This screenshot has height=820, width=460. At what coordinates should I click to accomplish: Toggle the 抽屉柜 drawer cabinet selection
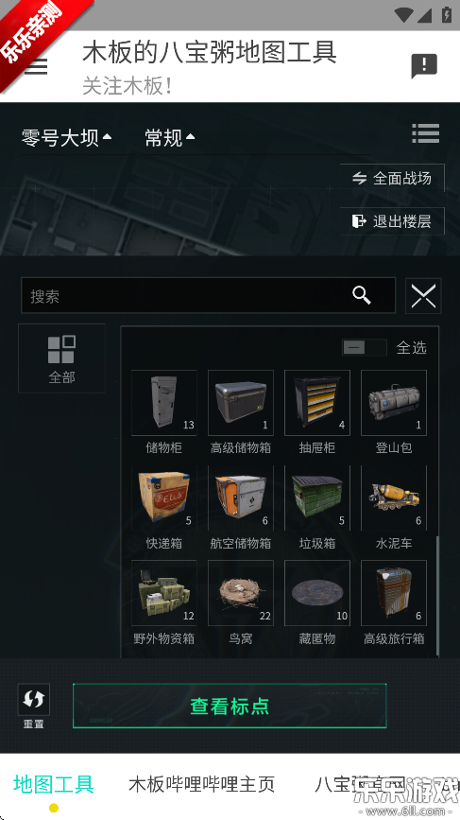coord(317,412)
